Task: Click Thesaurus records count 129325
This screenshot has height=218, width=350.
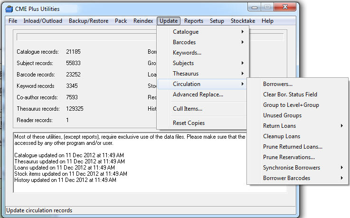Action: click(75, 109)
